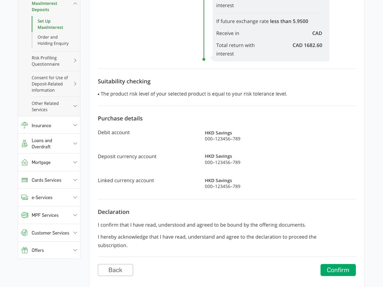Expand the Insurance menu chevron
The height and width of the screenshot is (287, 383).
tap(75, 125)
